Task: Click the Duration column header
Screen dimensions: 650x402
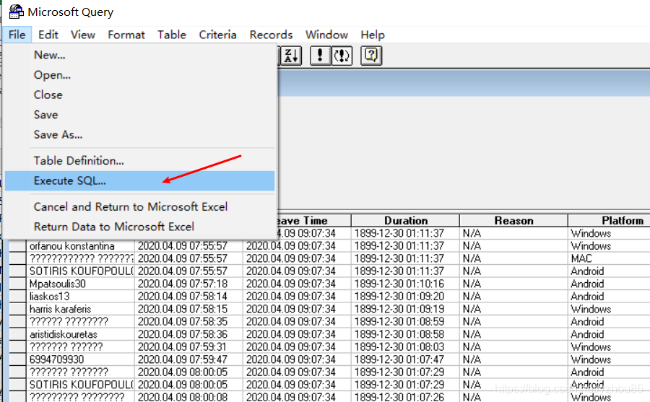Action: coord(405,220)
